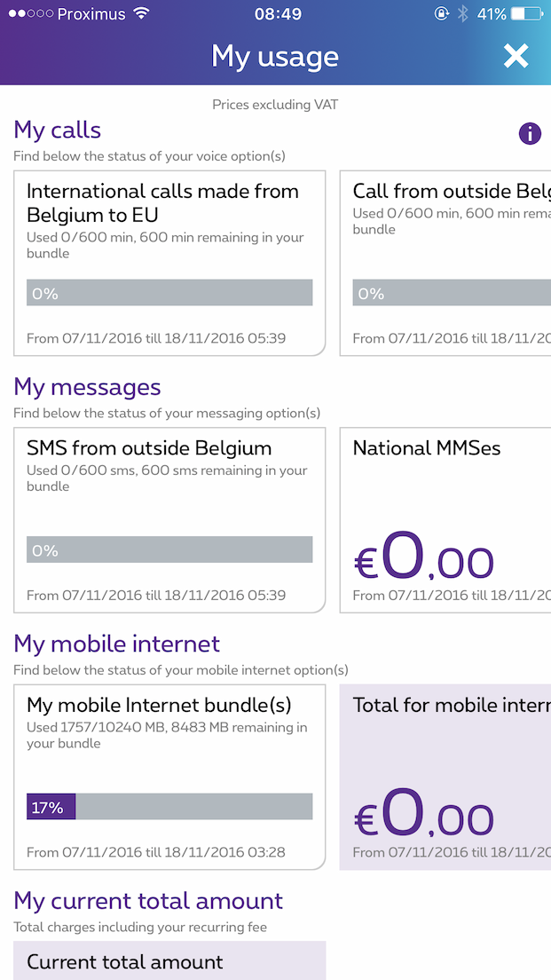Tap the international calls 0% progress bar

pyautogui.click(x=169, y=293)
